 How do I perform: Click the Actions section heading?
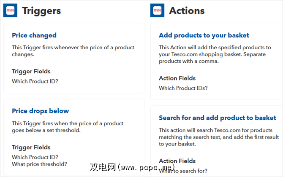tap(187, 11)
